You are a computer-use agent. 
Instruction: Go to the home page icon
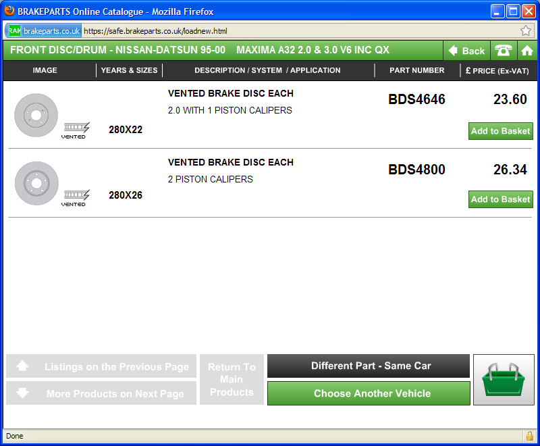click(526, 51)
